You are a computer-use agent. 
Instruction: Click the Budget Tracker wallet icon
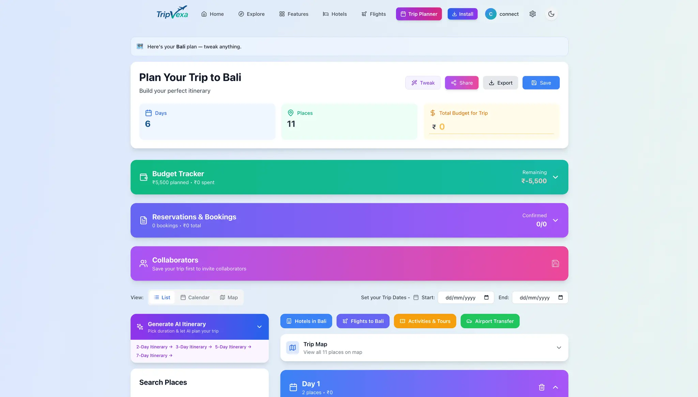coord(143,177)
